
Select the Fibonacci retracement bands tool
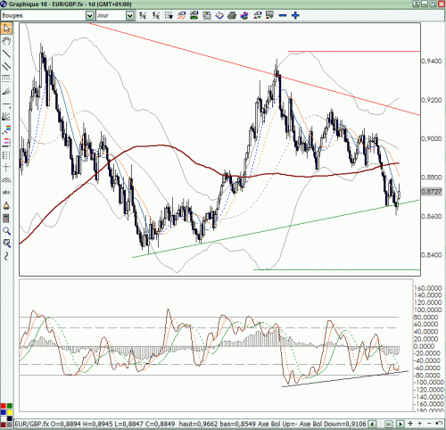[x=6, y=143]
